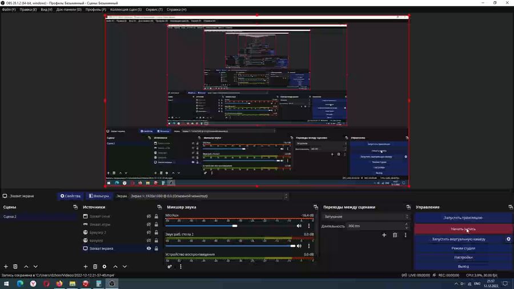
Task: Hide the Захват экрана source
Action: 149,248
